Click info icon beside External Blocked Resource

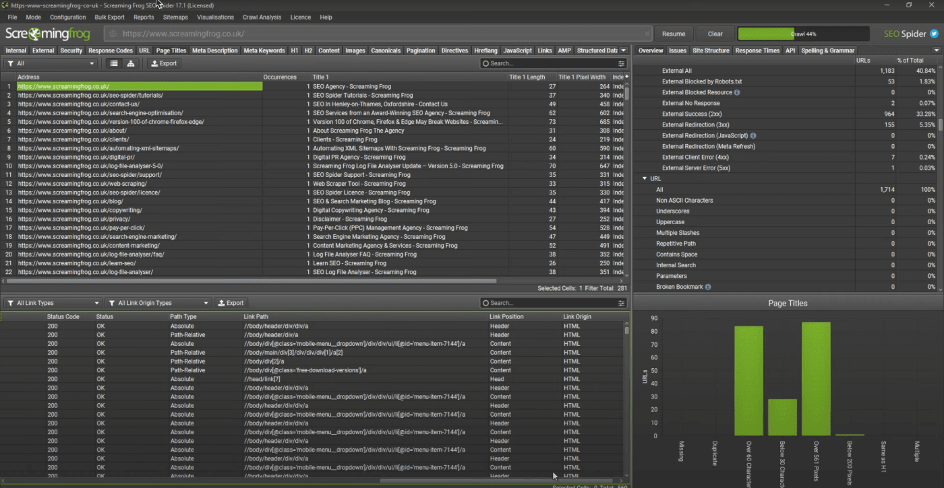(x=737, y=92)
